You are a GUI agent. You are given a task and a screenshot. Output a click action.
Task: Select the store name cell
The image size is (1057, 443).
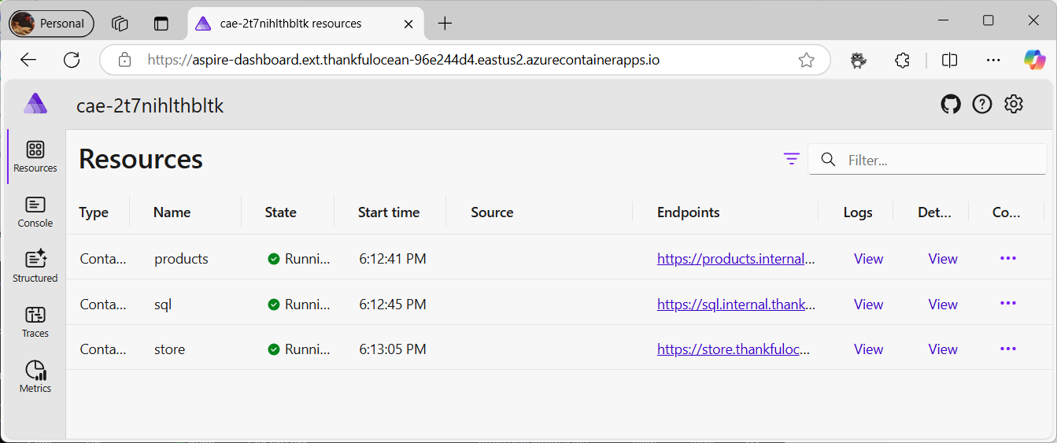(170, 349)
